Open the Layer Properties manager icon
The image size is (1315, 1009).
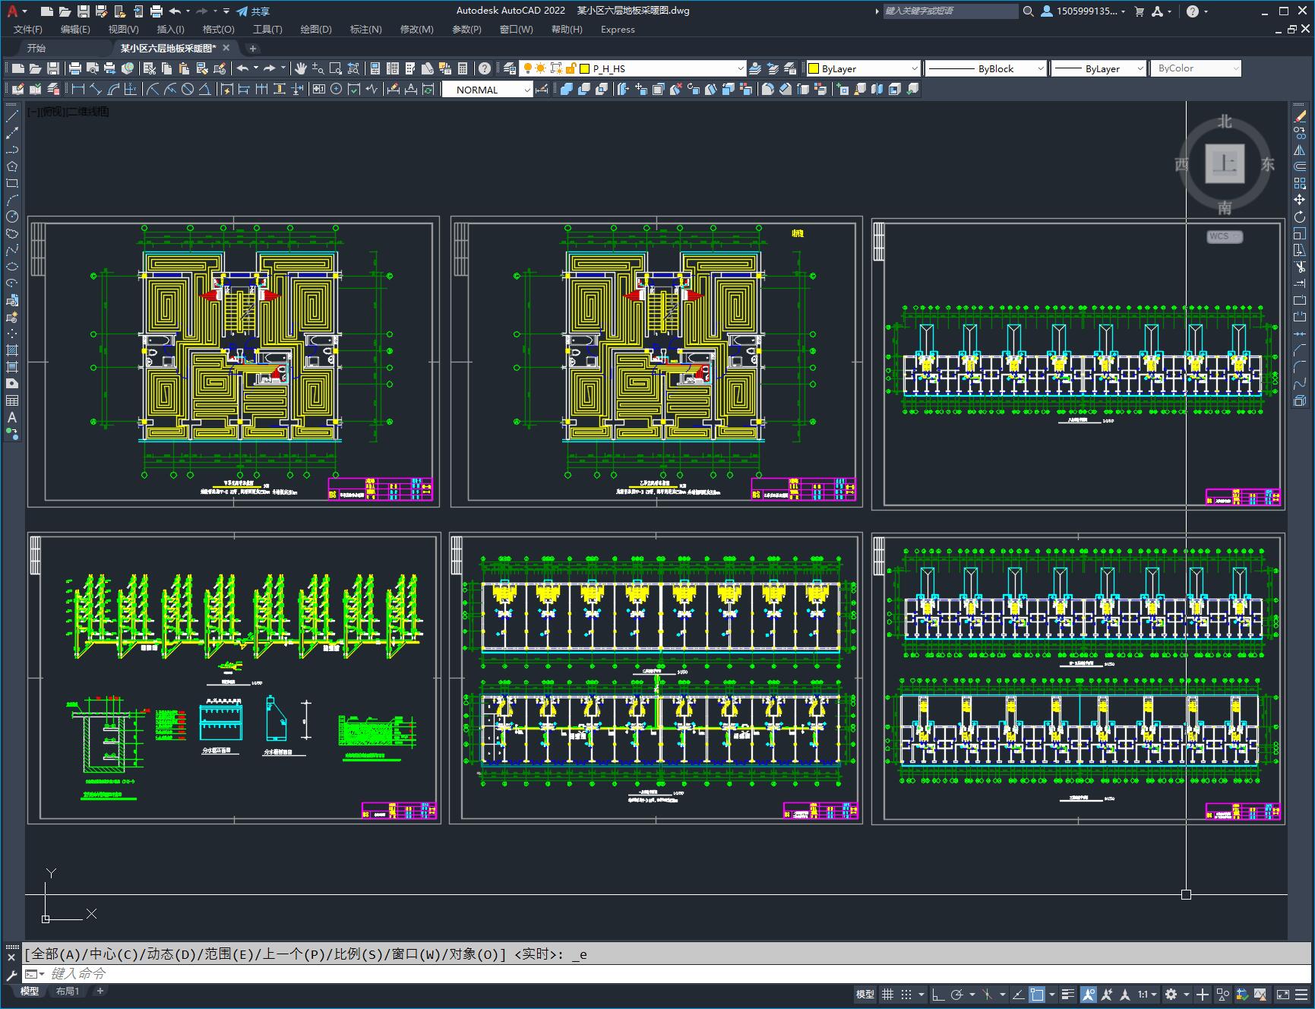[x=510, y=68]
